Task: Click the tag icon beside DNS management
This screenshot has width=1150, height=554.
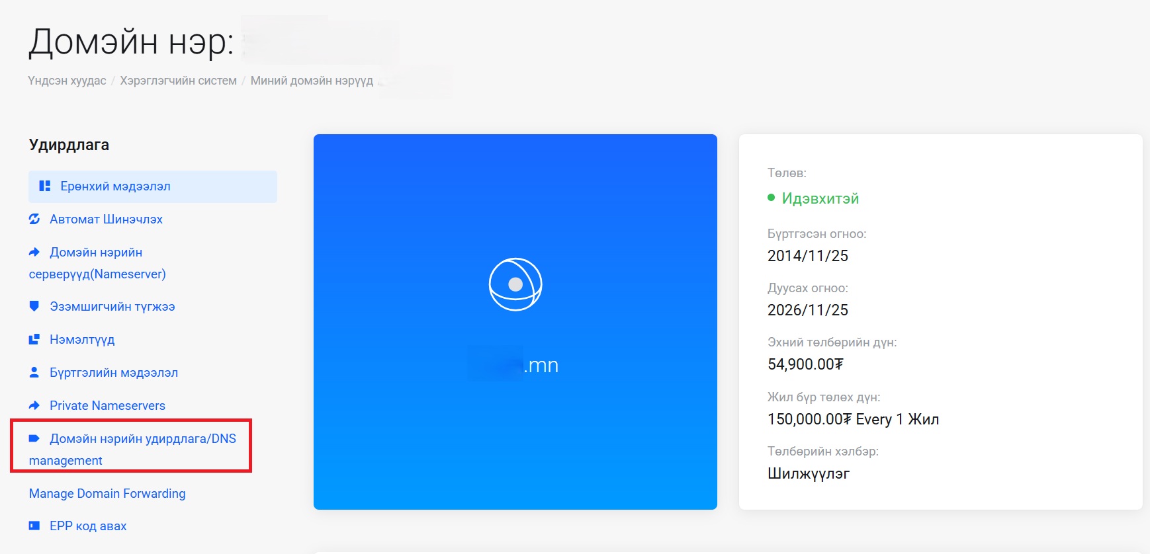Action: point(34,438)
